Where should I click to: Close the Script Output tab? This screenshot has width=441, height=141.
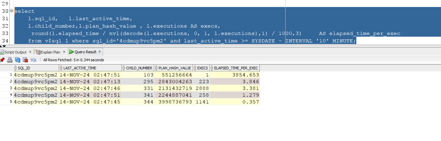[x=30, y=52]
